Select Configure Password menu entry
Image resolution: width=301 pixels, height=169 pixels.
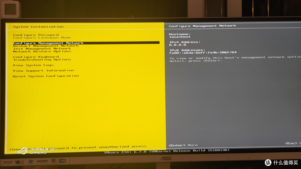(x=36, y=35)
